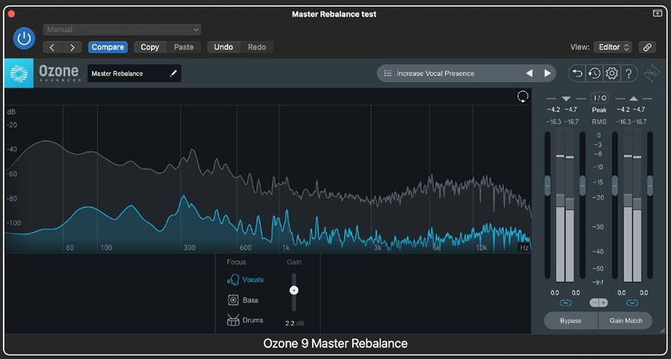Click the Paste button

(184, 47)
